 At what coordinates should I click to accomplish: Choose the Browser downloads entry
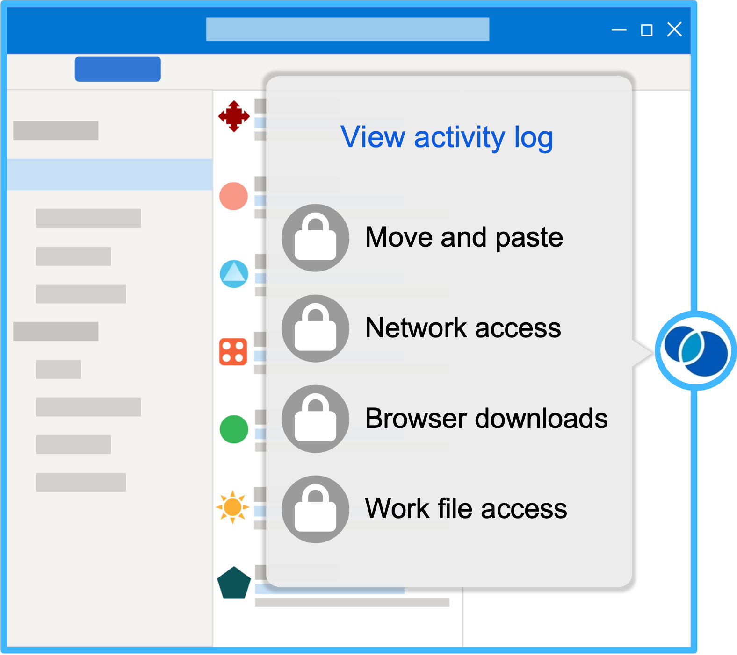[486, 418]
